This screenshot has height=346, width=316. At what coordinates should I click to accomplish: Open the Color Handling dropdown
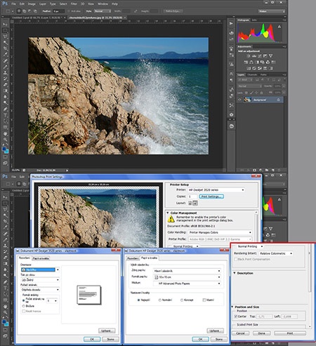point(220,232)
